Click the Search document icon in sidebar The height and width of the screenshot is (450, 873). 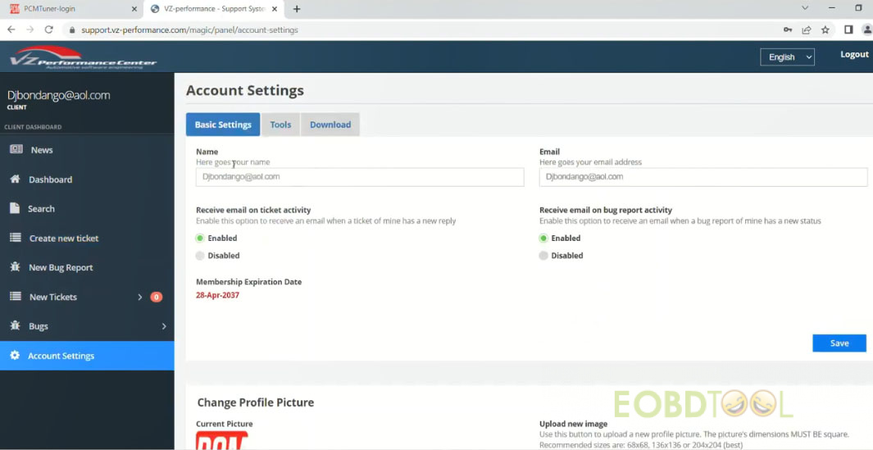(15, 209)
